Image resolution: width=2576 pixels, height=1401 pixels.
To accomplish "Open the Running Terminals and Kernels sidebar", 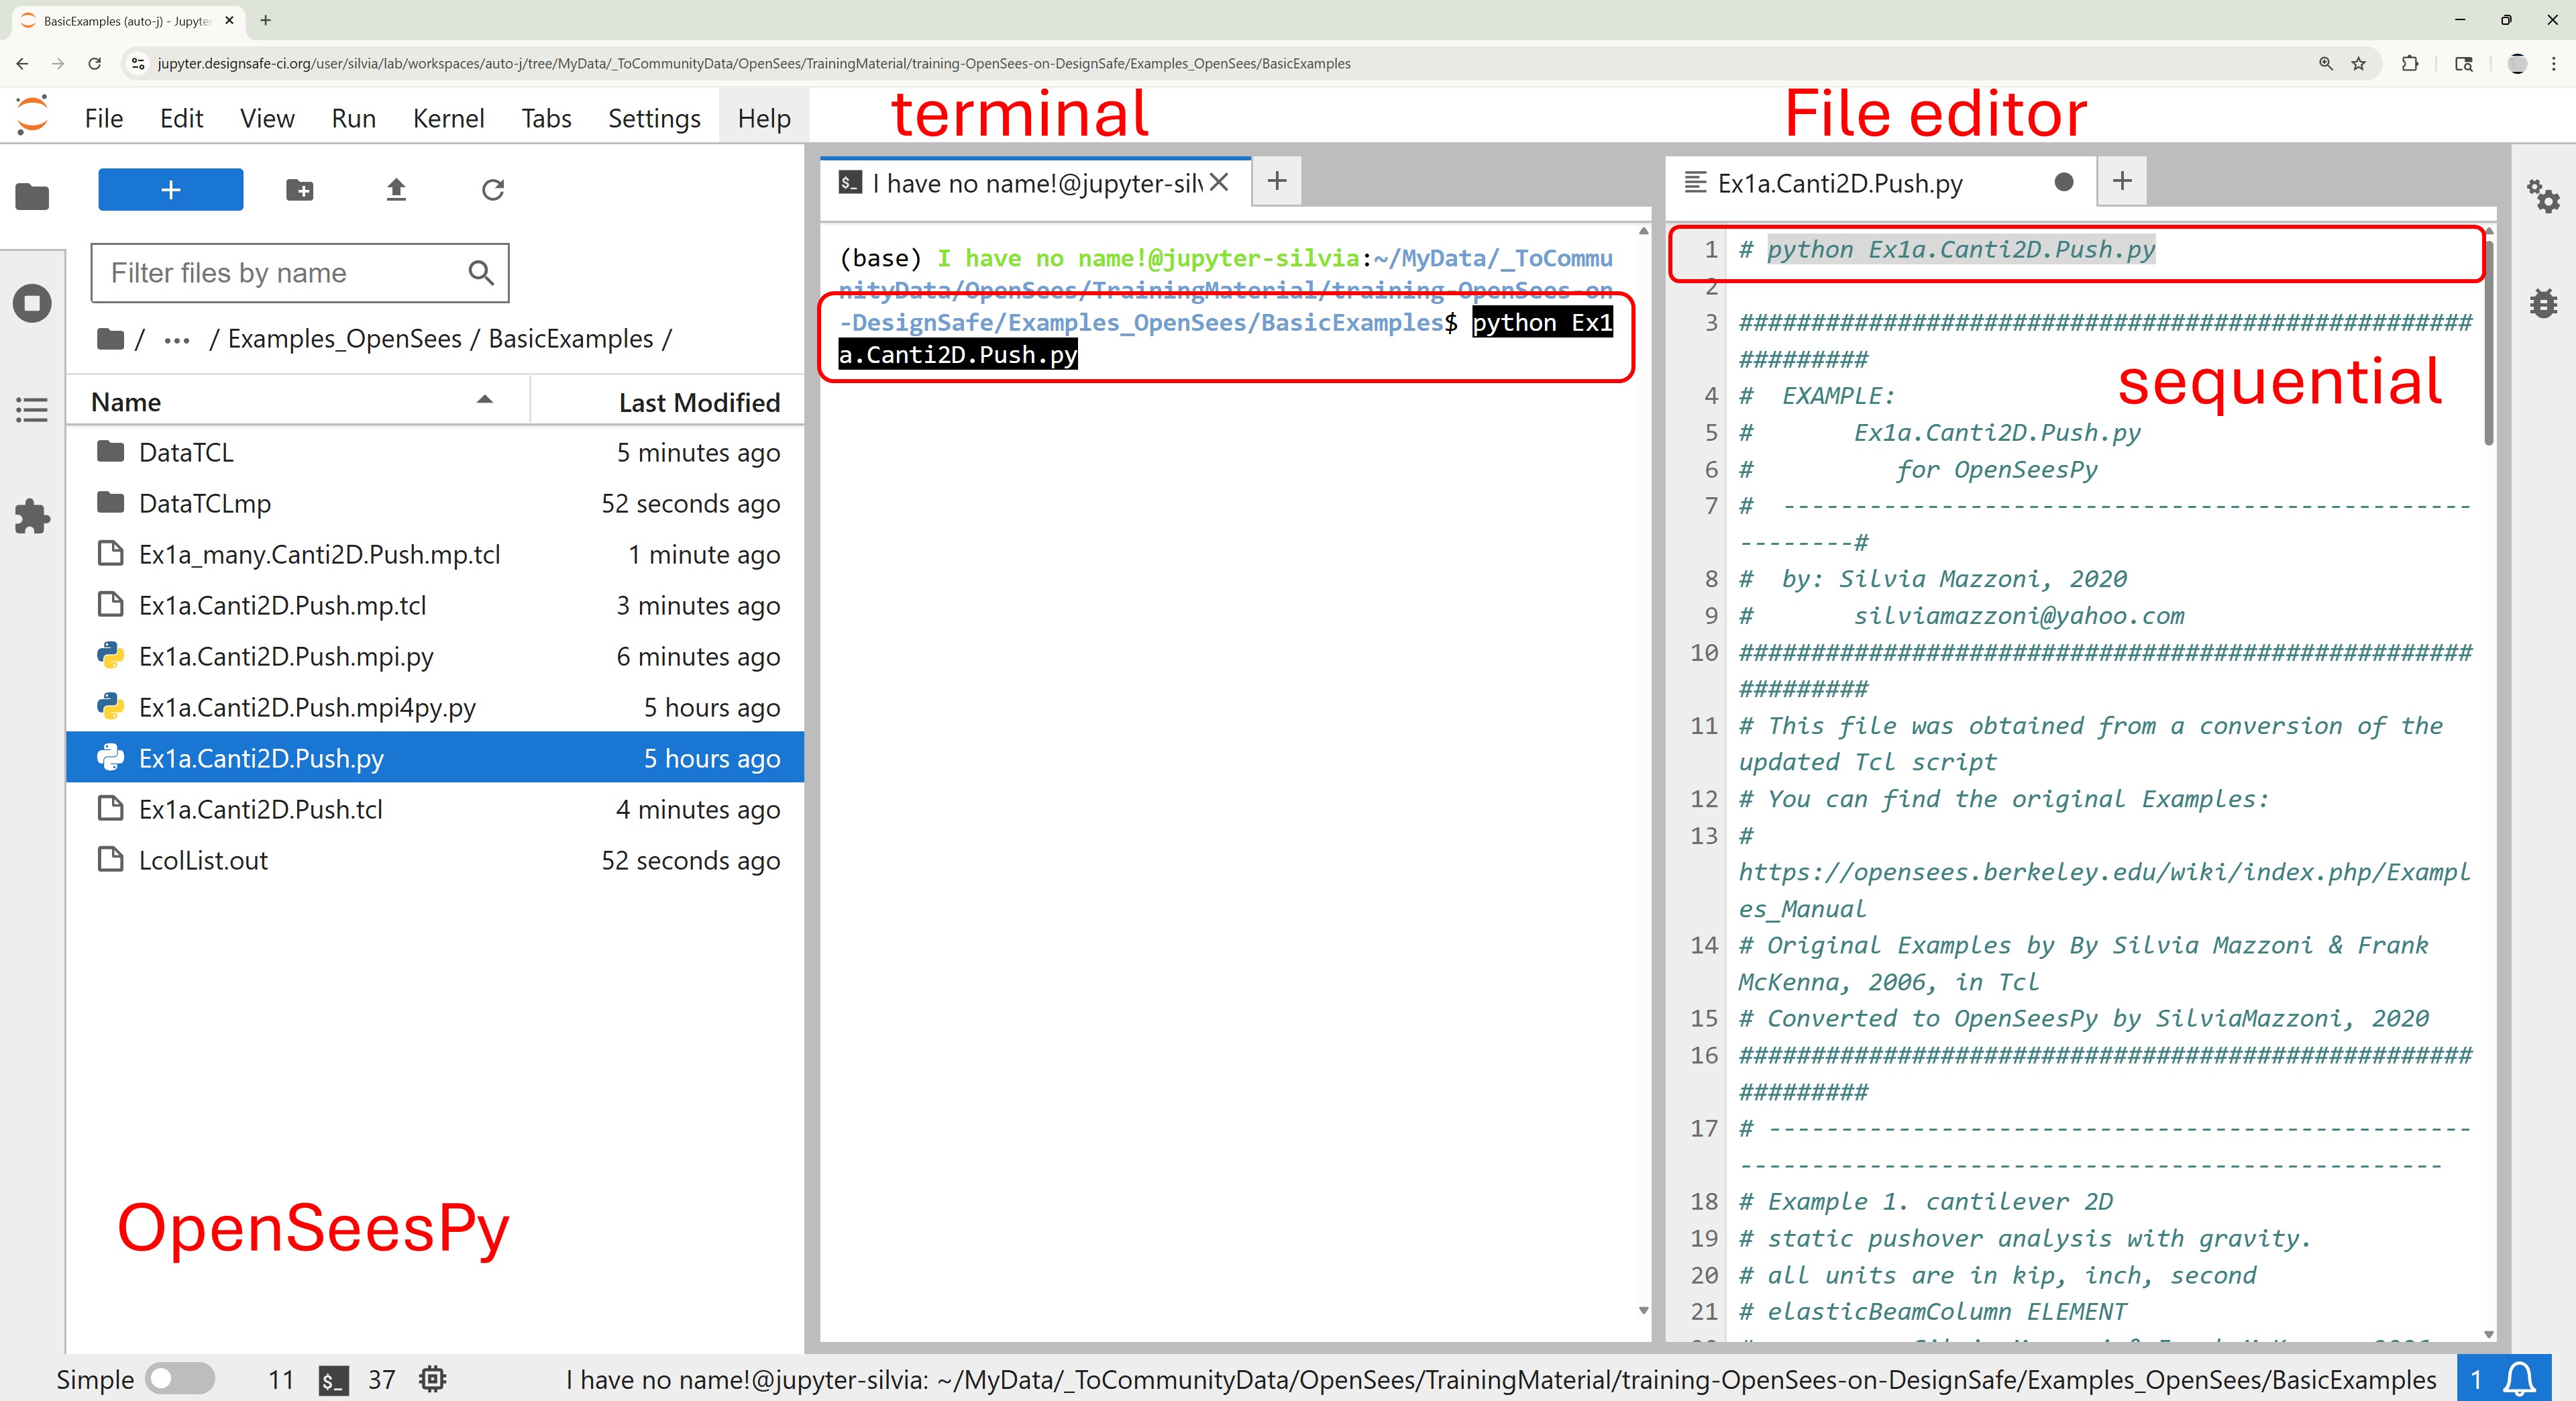I will pos(32,303).
